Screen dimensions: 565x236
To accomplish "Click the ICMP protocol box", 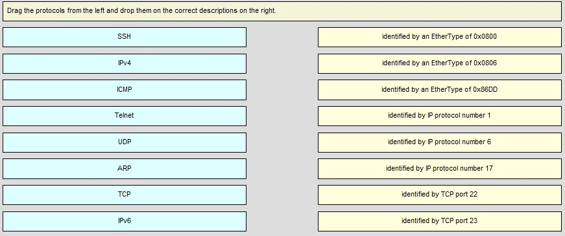I will click(125, 90).
